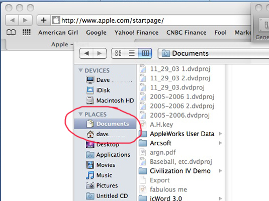269x201 pixels.
Task: Click Safari forward navigation arrow
Action: click(x=25, y=20)
